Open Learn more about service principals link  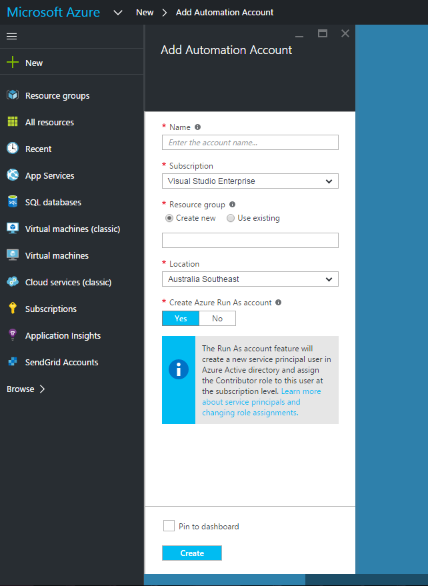click(261, 402)
